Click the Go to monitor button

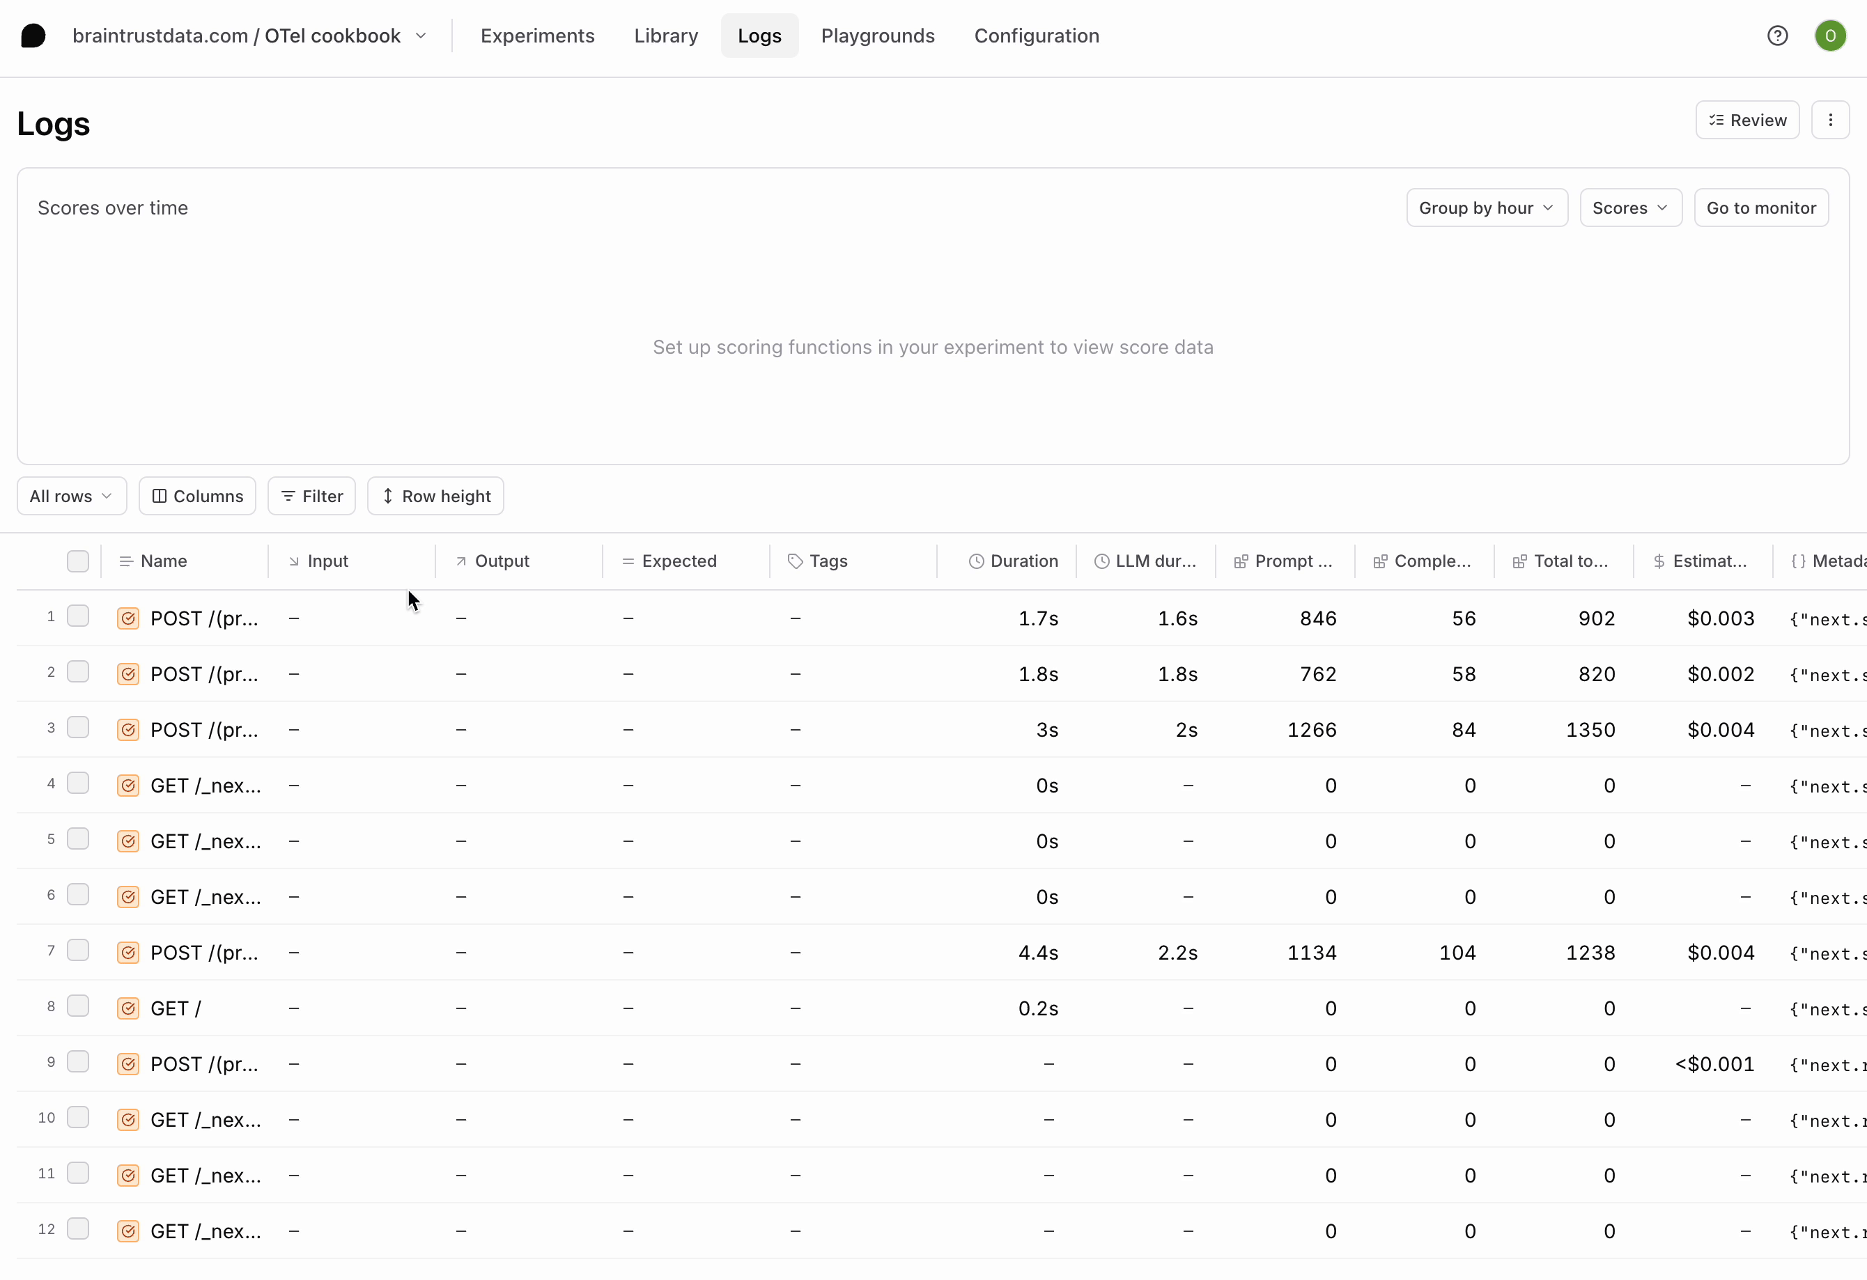tap(1761, 207)
